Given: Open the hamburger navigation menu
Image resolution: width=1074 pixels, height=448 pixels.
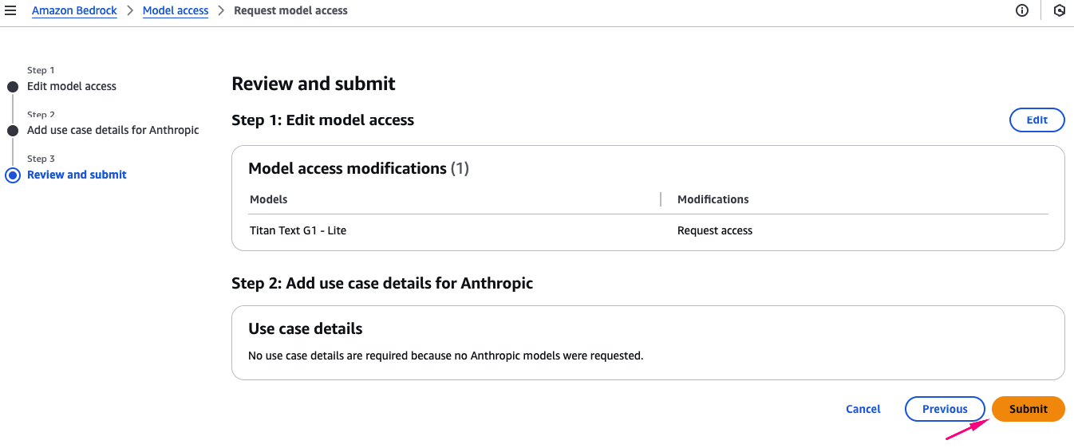Looking at the screenshot, I should pyautogui.click(x=10, y=11).
